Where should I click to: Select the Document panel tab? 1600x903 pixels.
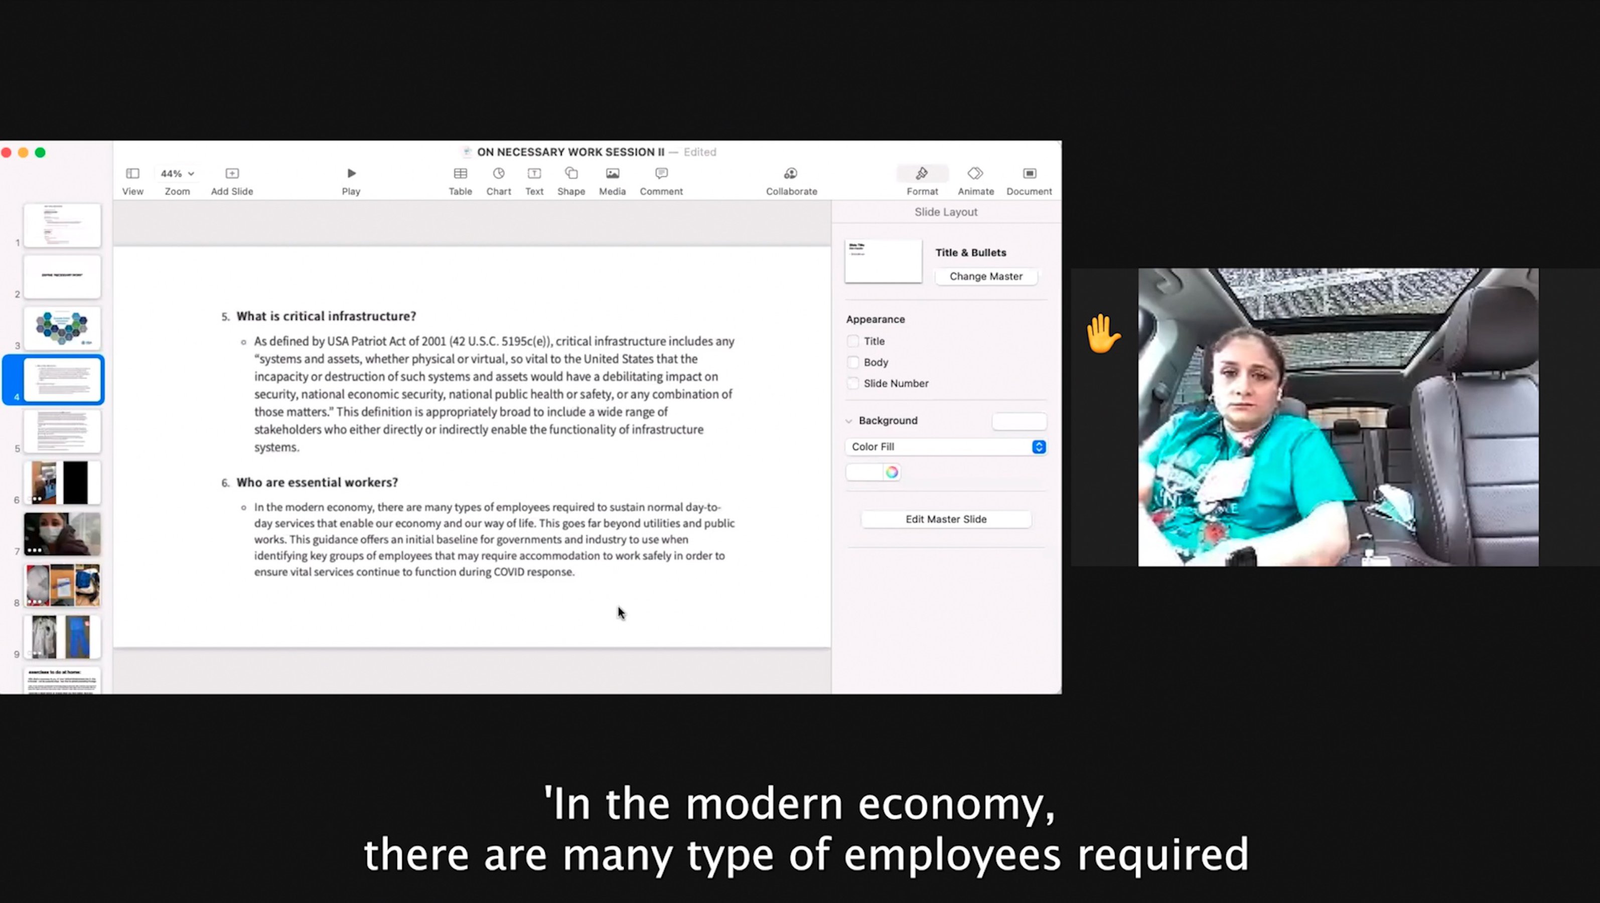tap(1028, 179)
